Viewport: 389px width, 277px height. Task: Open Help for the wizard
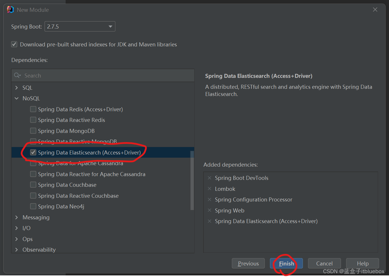[x=362, y=263]
